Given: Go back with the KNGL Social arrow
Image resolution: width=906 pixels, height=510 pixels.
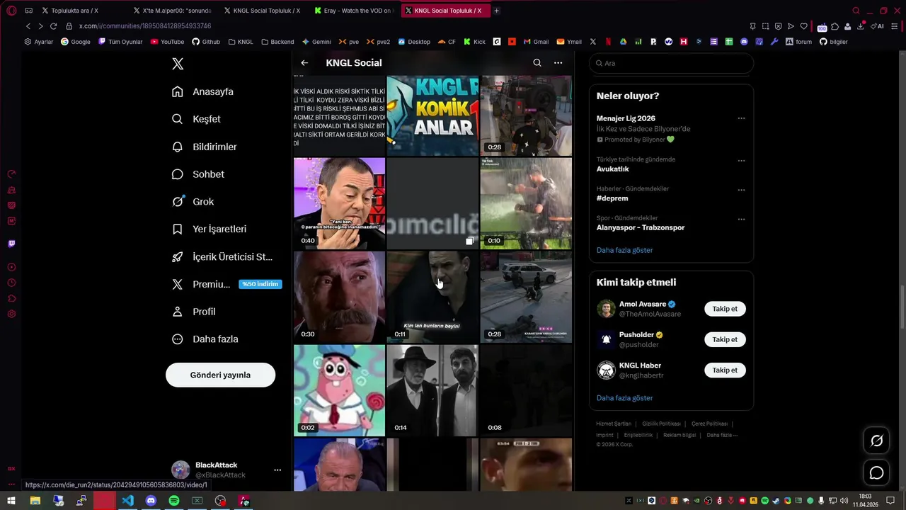Looking at the screenshot, I should pos(304,63).
